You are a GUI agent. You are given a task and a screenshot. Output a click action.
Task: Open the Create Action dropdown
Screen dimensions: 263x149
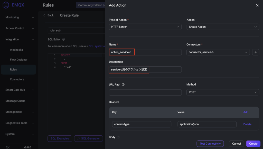(x=223, y=27)
